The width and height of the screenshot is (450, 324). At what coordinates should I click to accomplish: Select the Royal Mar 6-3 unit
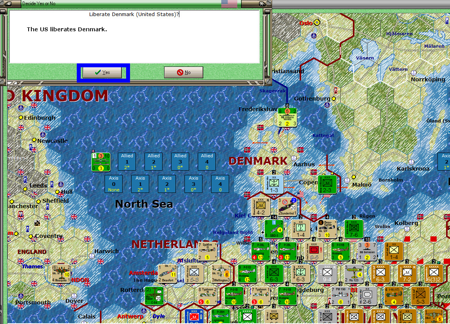click(300, 274)
